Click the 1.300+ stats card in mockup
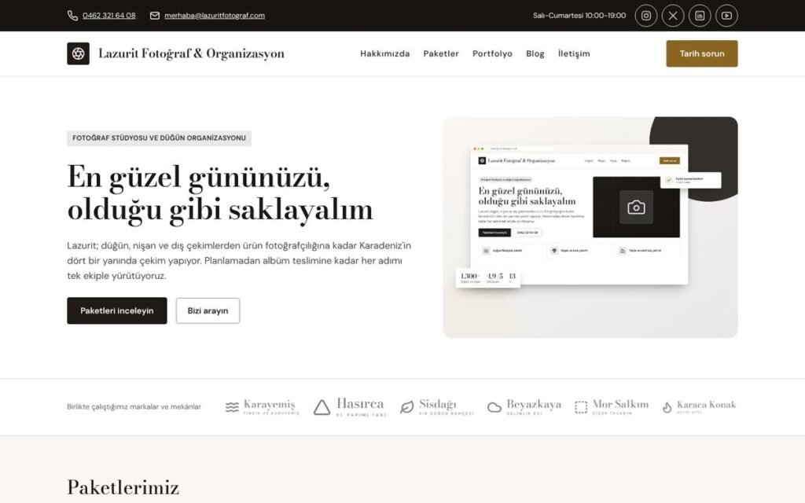The image size is (805, 503). [488, 277]
